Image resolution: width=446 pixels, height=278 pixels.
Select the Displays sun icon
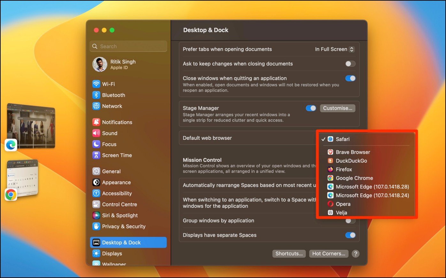pyautogui.click(x=96, y=253)
